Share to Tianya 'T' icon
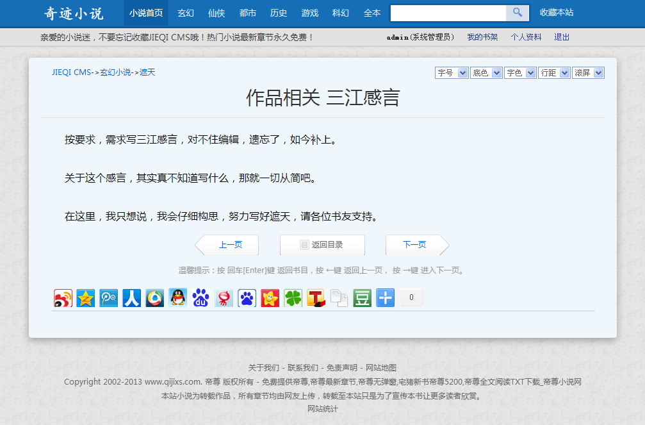645x425 pixels. [316, 297]
